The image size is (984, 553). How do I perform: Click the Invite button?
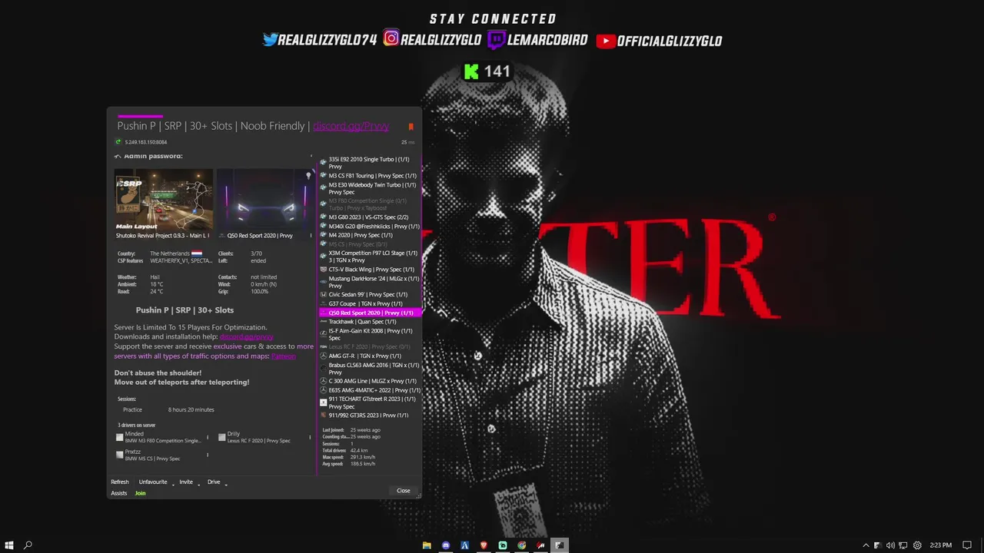click(186, 482)
